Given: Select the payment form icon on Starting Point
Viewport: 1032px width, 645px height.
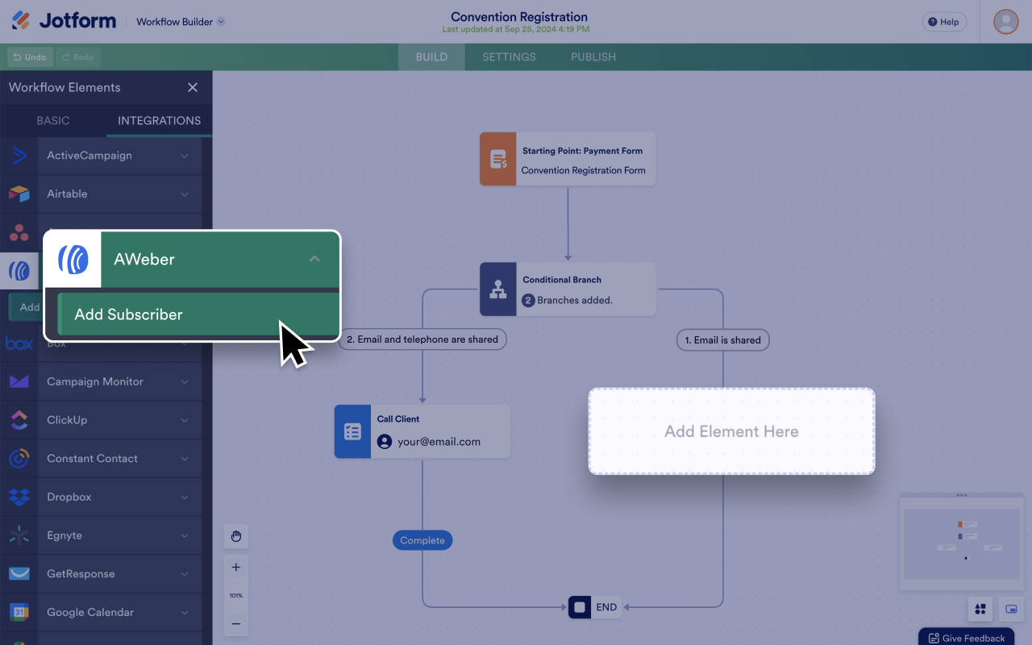Looking at the screenshot, I should coord(498,159).
